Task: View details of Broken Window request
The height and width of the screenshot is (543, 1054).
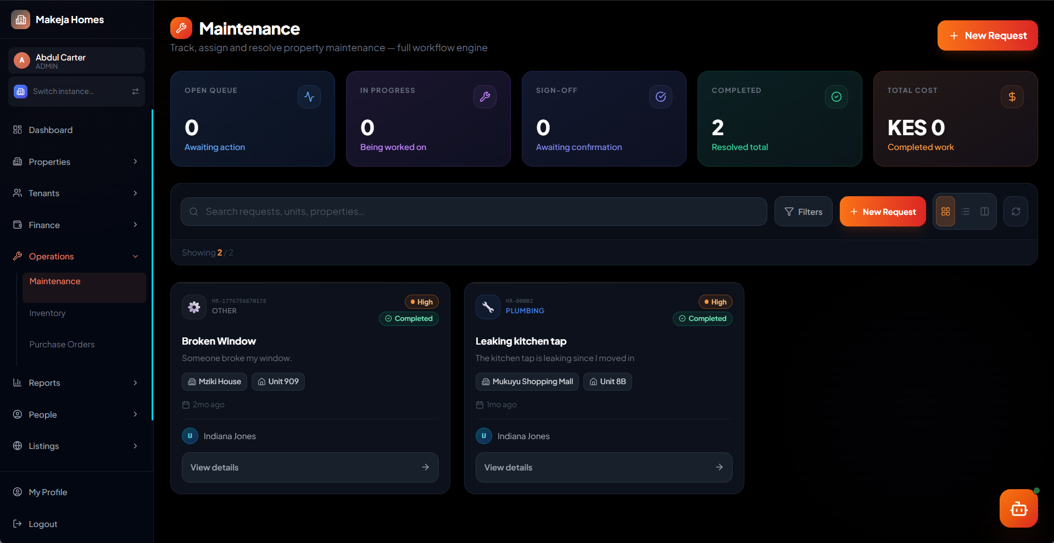Action: 310,467
